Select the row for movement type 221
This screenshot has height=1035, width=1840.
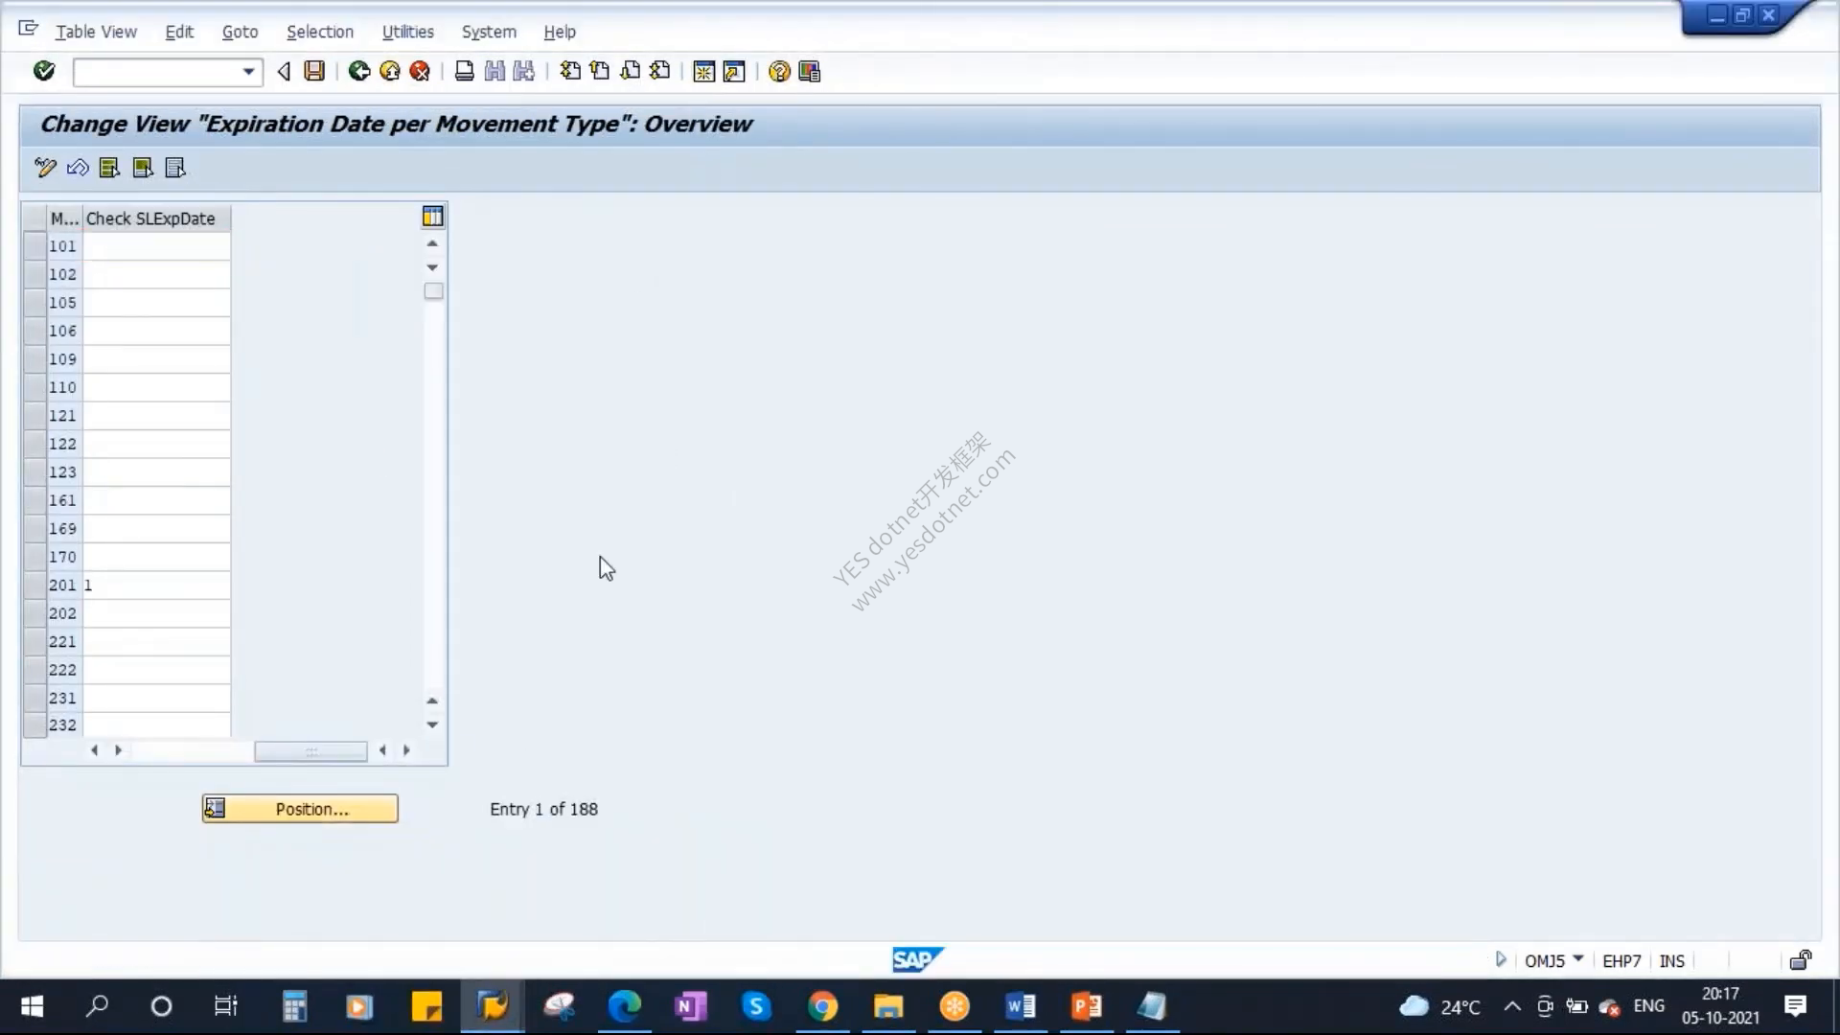click(x=34, y=641)
